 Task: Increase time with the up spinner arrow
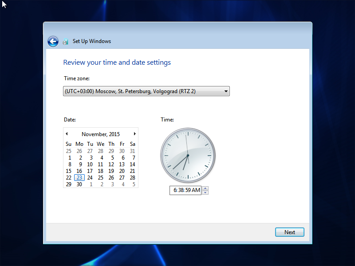[205, 188]
